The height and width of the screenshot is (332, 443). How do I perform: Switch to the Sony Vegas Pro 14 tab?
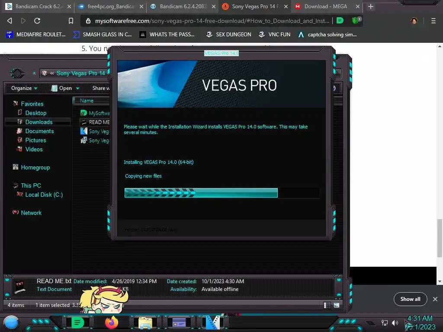255,6
